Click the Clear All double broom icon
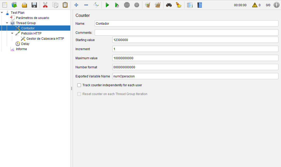Image resolution: width=281 pixels, height=167 pixels. point(157,5)
